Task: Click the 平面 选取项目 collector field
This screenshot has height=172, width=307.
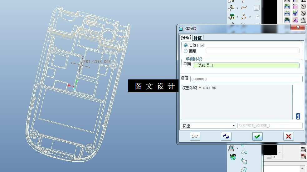Action: click(x=246, y=65)
